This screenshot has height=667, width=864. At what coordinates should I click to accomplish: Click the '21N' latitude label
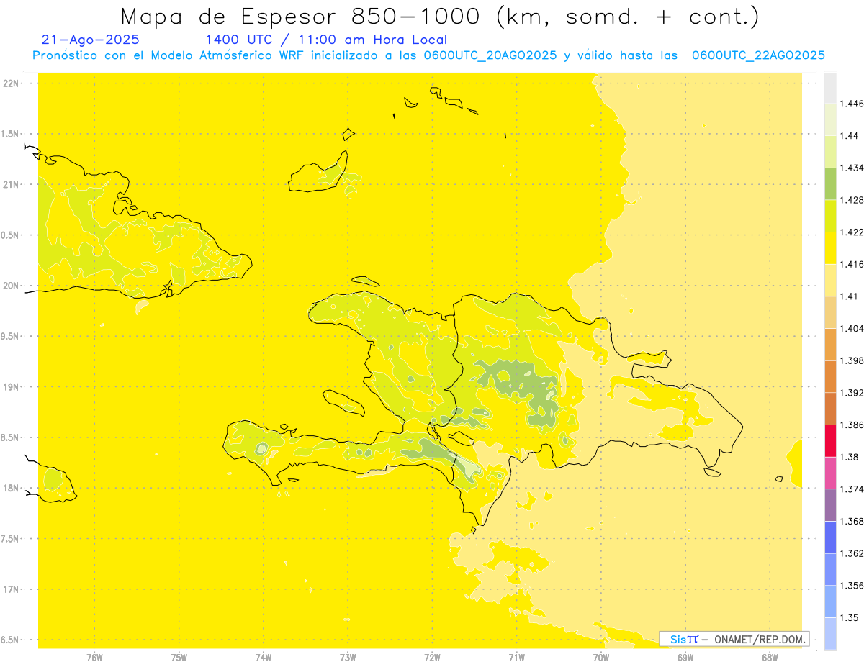(11, 184)
